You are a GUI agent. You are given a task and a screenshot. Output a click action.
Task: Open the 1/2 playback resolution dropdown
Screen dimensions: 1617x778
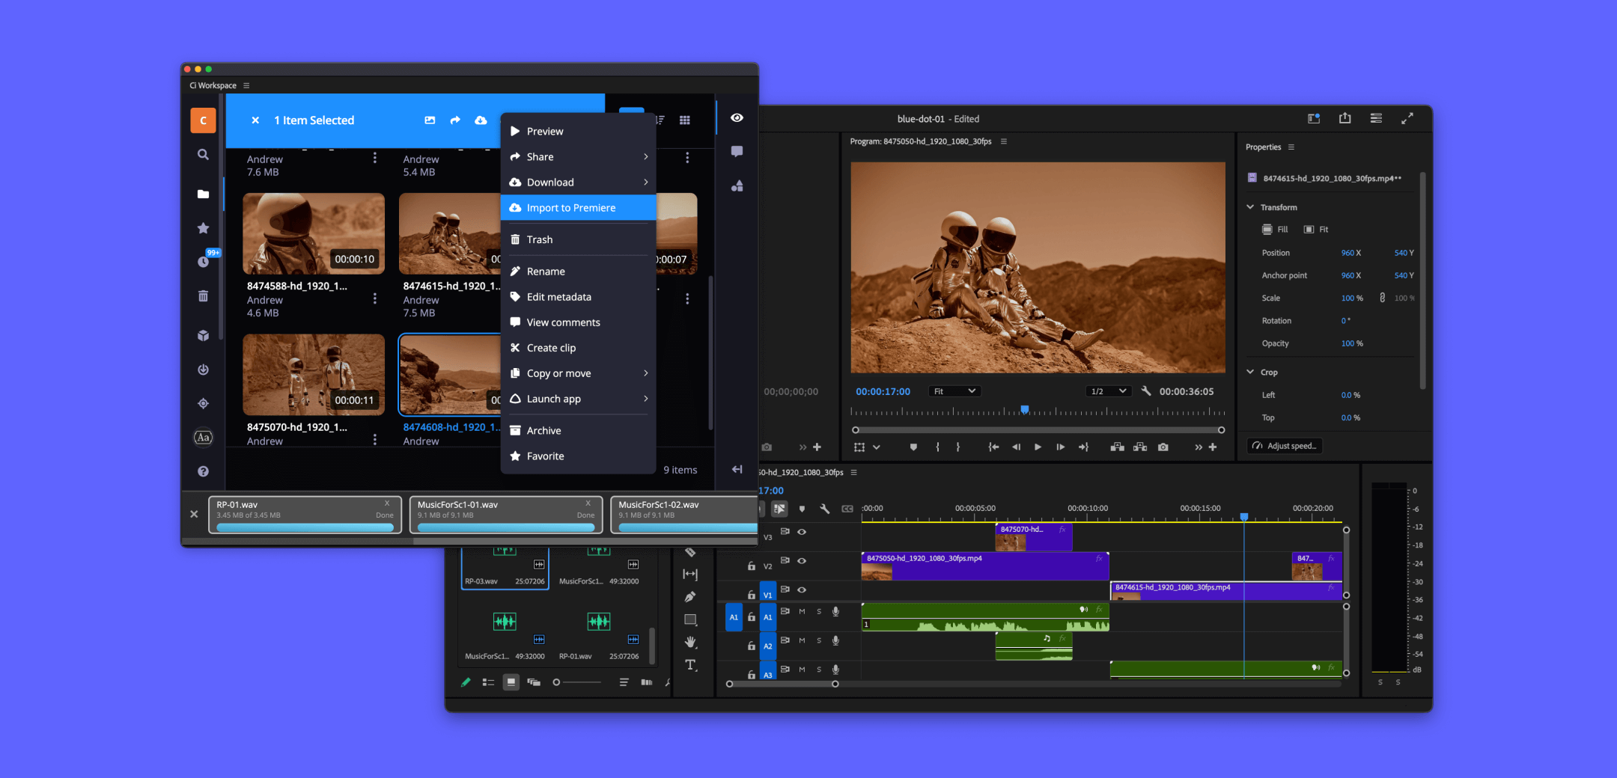(x=1108, y=391)
